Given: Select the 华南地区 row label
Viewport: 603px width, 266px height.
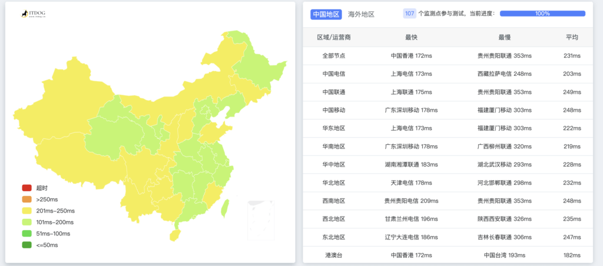Looking at the screenshot, I should click(x=334, y=147).
